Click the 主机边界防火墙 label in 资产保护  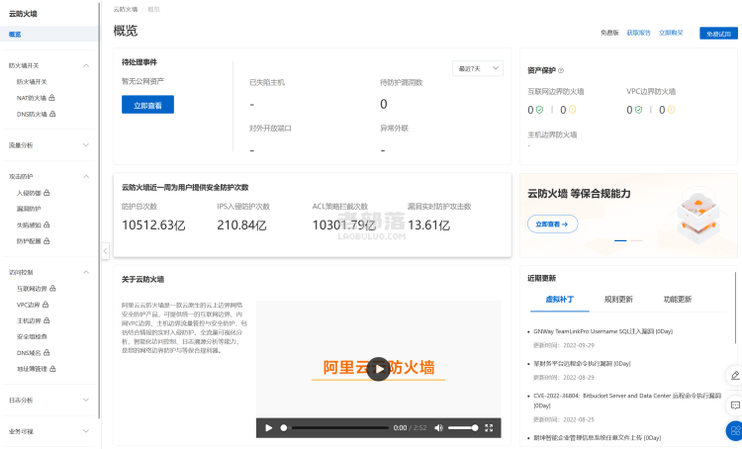click(x=552, y=135)
